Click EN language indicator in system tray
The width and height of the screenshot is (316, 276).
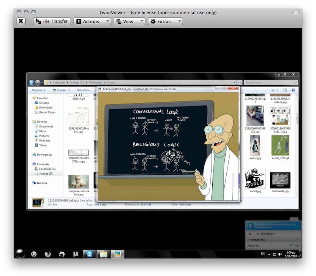coord(263,254)
